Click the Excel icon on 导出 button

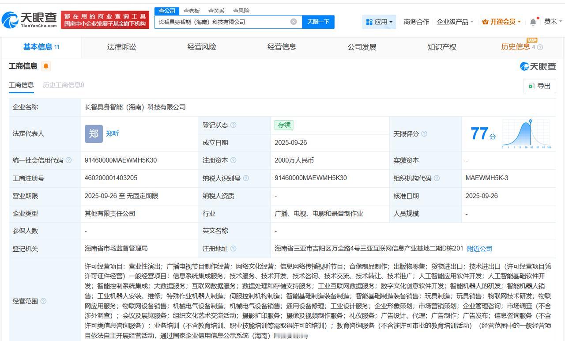pyautogui.click(x=531, y=86)
